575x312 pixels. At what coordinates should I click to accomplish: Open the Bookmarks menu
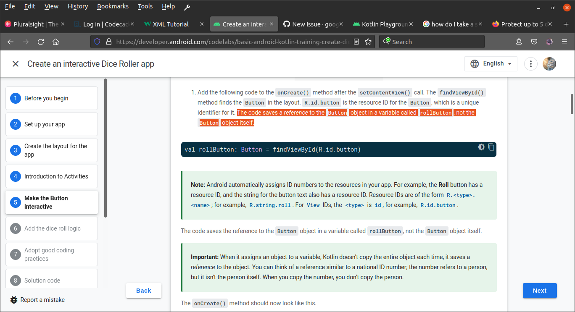click(112, 6)
